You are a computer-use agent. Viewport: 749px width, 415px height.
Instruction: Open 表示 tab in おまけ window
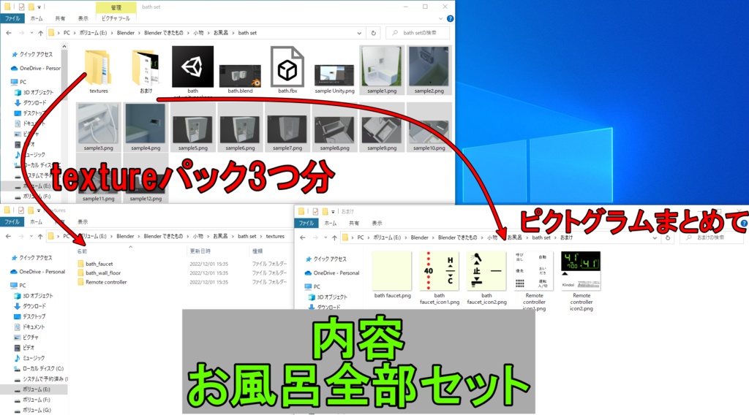click(377, 223)
